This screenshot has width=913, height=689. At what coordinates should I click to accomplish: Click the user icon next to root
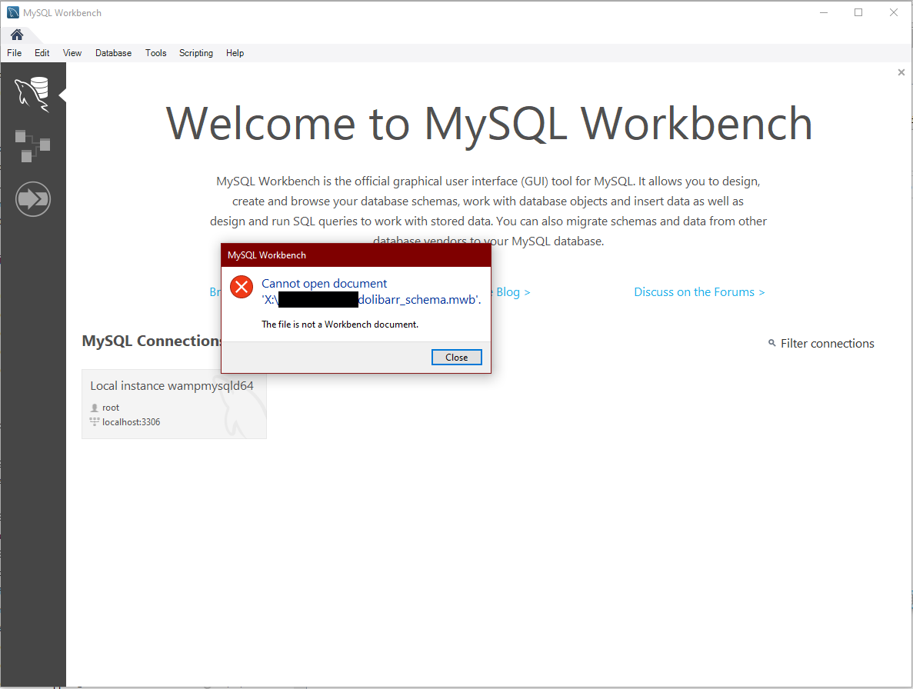pyautogui.click(x=95, y=407)
